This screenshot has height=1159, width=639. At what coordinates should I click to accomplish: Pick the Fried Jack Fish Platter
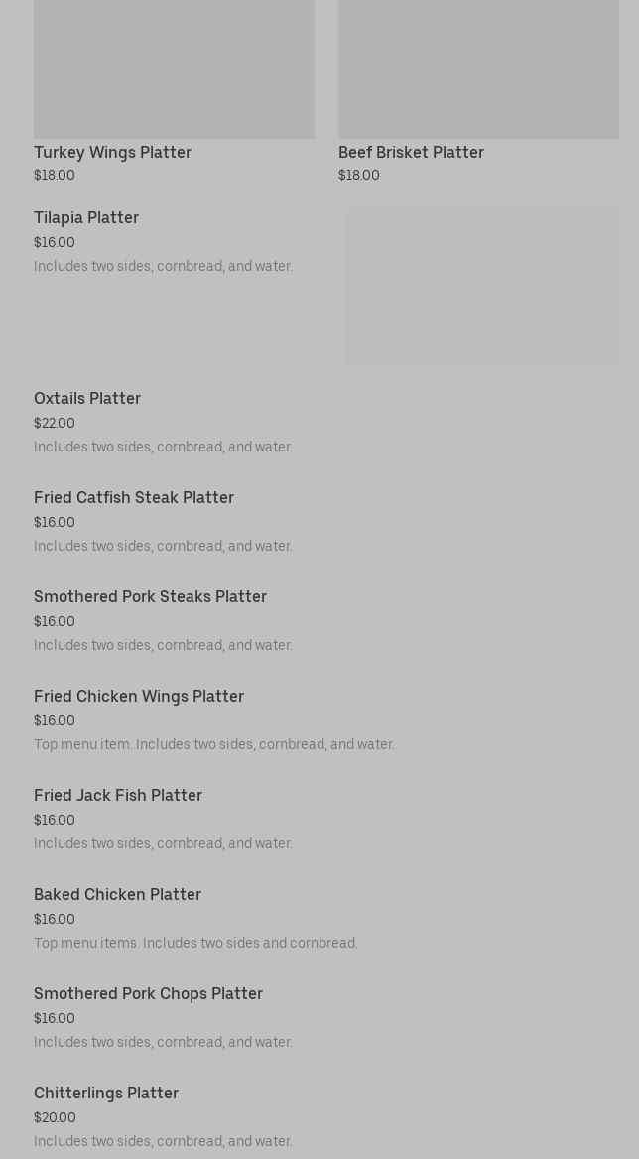[x=118, y=795]
